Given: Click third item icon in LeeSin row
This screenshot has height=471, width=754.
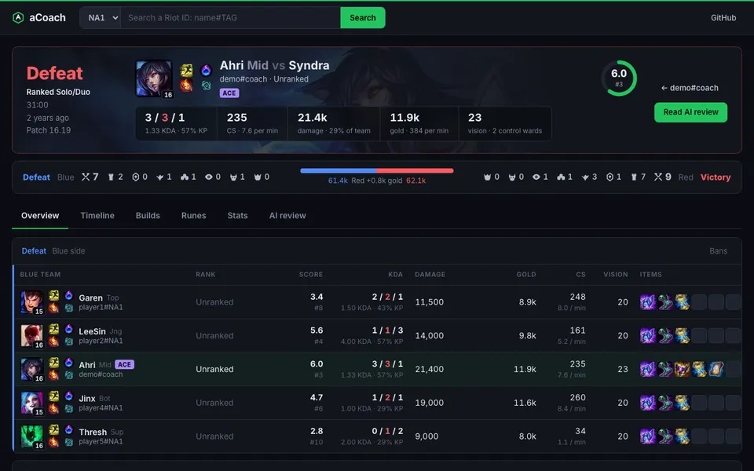Looking at the screenshot, I should pyautogui.click(x=682, y=335).
